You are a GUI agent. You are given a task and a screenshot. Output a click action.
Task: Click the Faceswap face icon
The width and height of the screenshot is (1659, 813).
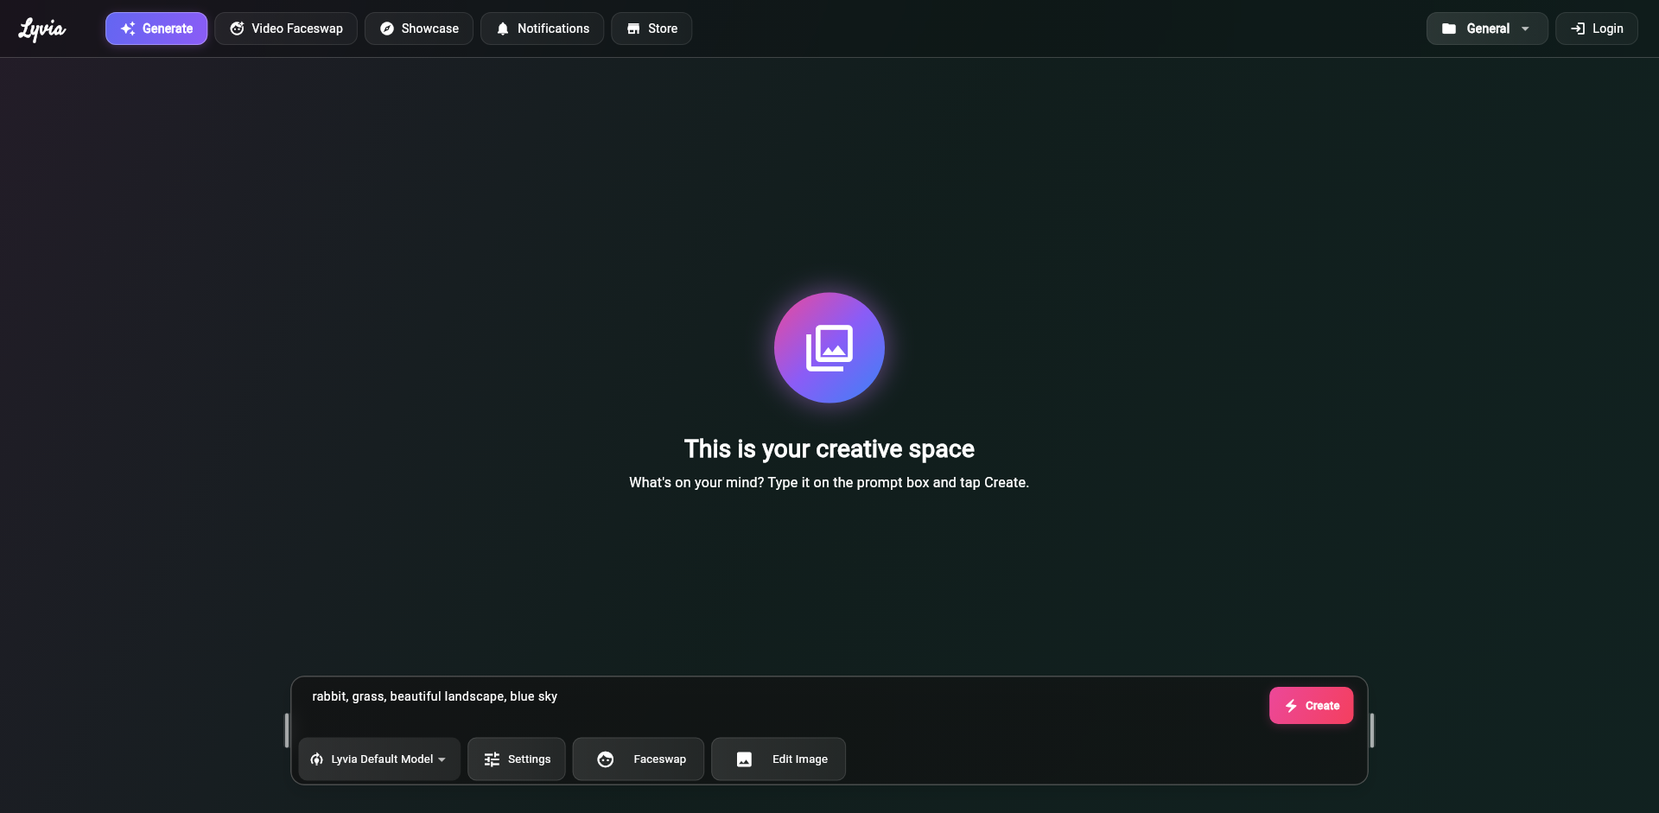[x=606, y=759]
